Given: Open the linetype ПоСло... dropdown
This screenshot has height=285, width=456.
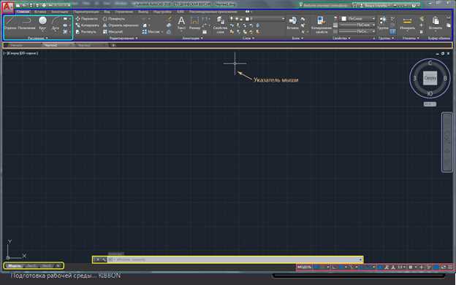Looking at the screenshot, I should [x=357, y=31].
